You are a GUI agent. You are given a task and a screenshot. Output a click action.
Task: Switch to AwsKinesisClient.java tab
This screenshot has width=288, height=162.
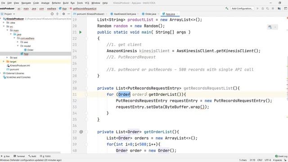point(123,14)
